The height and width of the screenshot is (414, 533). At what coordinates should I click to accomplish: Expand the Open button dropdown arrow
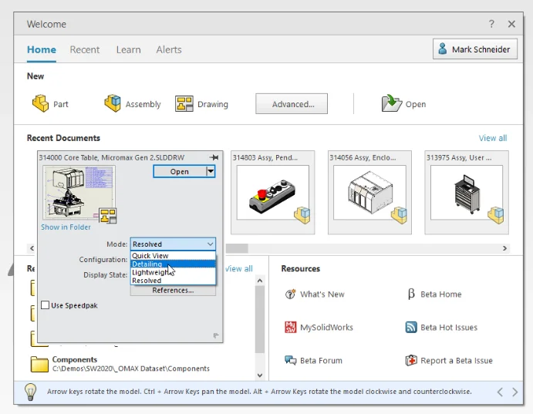[211, 171]
